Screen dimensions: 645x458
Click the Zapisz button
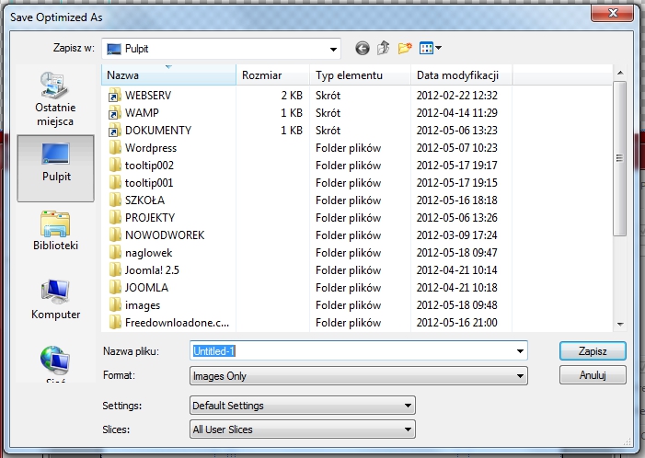(x=592, y=350)
